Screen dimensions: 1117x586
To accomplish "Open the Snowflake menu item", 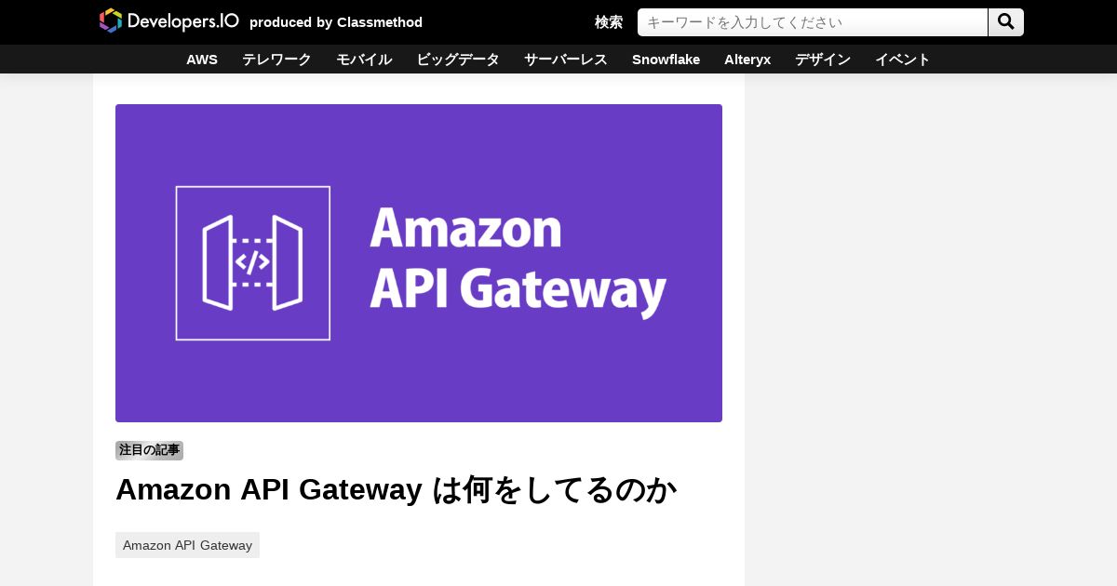I will (666, 60).
